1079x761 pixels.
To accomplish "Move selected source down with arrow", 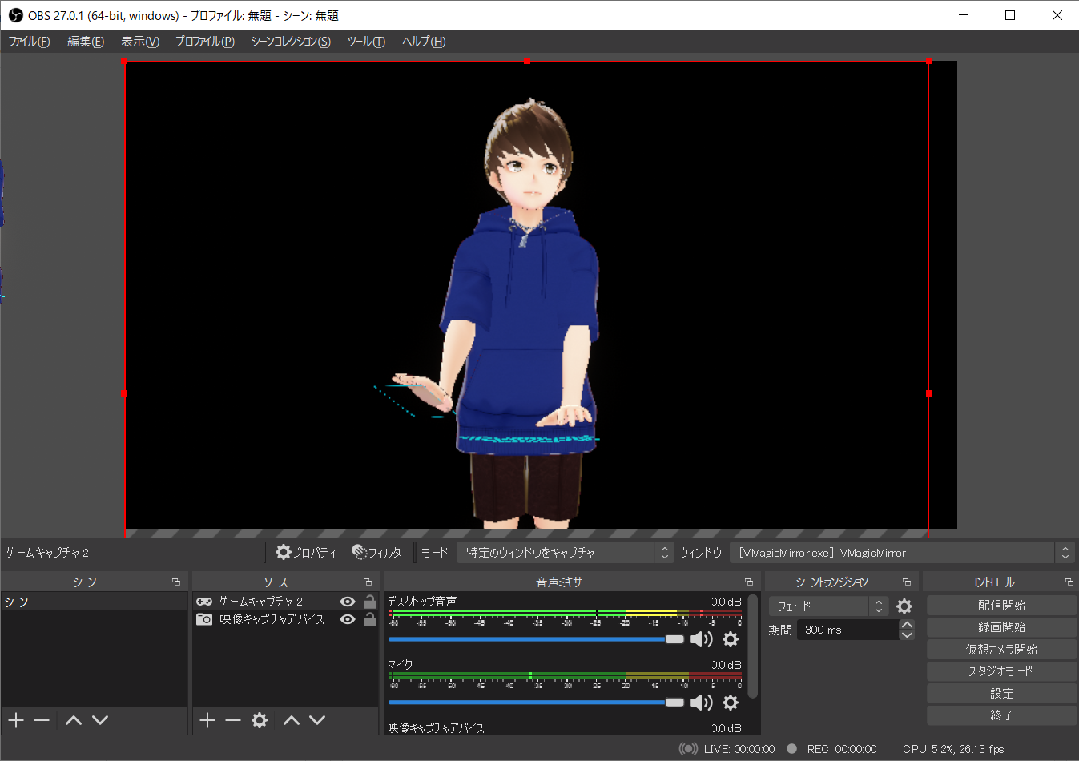I will (x=317, y=720).
